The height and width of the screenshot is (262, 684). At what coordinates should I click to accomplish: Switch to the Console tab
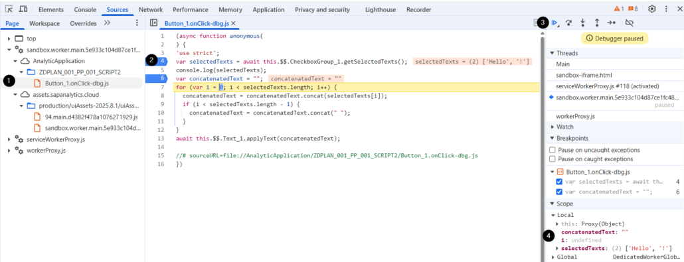point(85,9)
